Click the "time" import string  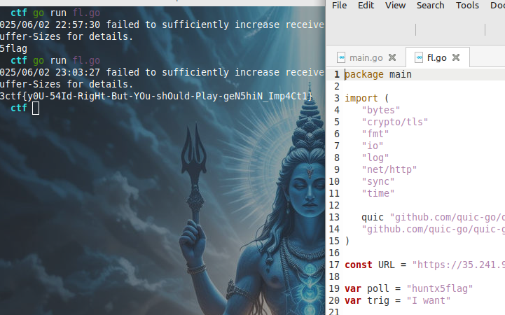pos(378,193)
